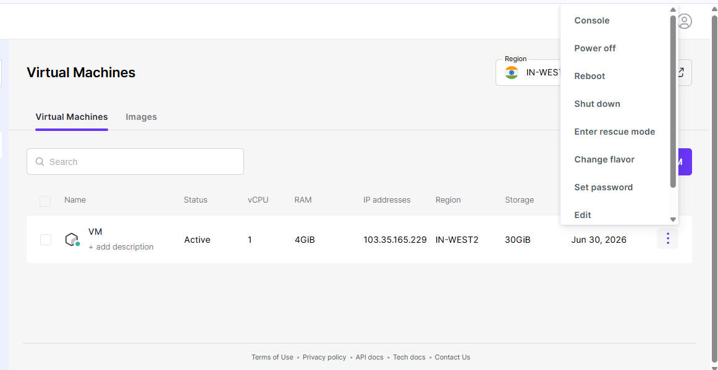This screenshot has width=718, height=370.
Task: Click the 4GiB RAM cell
Action: (x=305, y=240)
